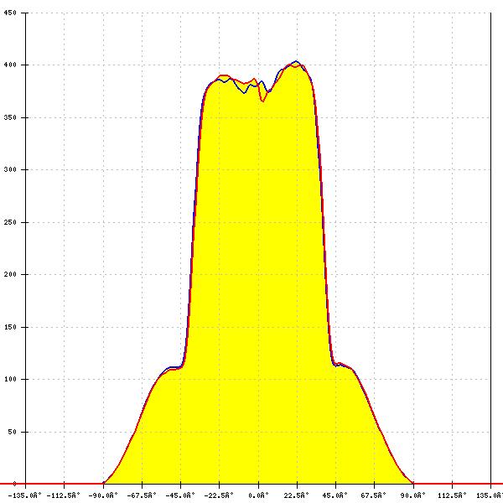Click the 112.5 x-axis label

pos(452,495)
